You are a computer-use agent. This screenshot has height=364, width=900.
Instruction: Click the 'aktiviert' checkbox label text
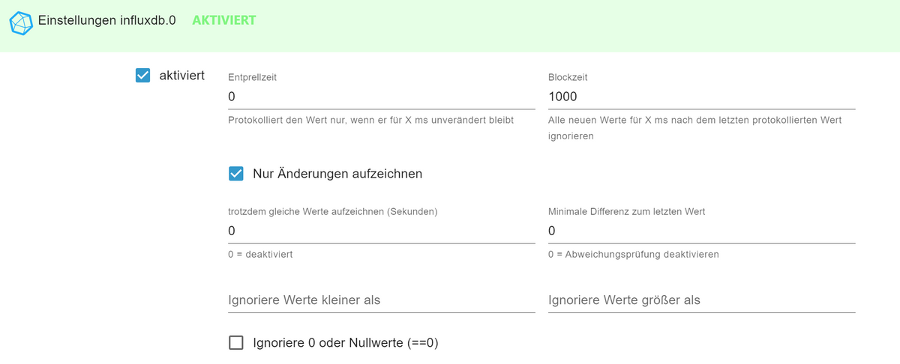pos(182,76)
